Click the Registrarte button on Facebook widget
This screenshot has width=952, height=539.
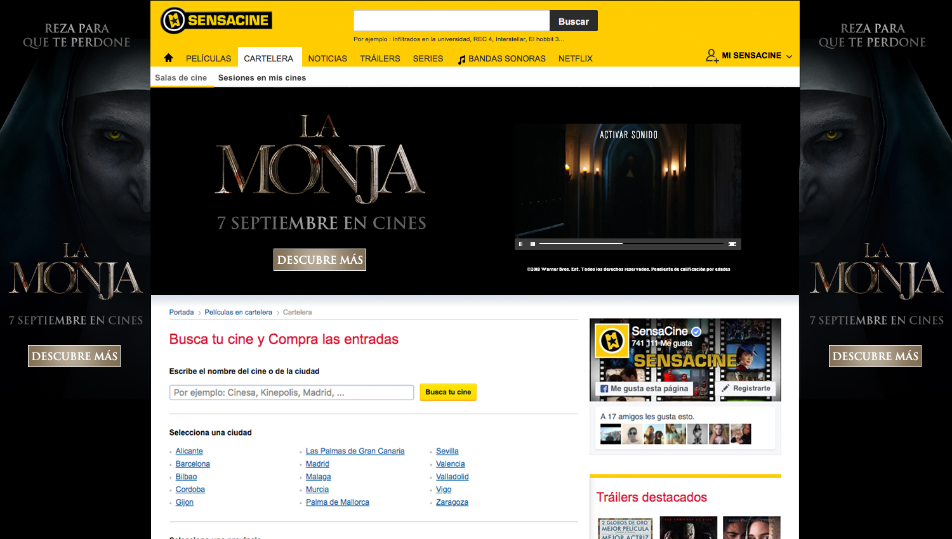point(746,388)
